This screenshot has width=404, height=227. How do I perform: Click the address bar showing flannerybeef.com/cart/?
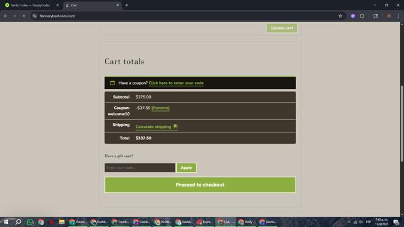(186, 16)
